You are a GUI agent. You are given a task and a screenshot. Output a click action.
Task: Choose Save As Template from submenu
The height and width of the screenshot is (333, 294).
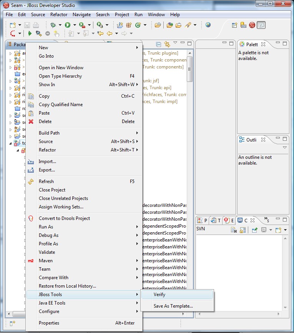[177, 306]
